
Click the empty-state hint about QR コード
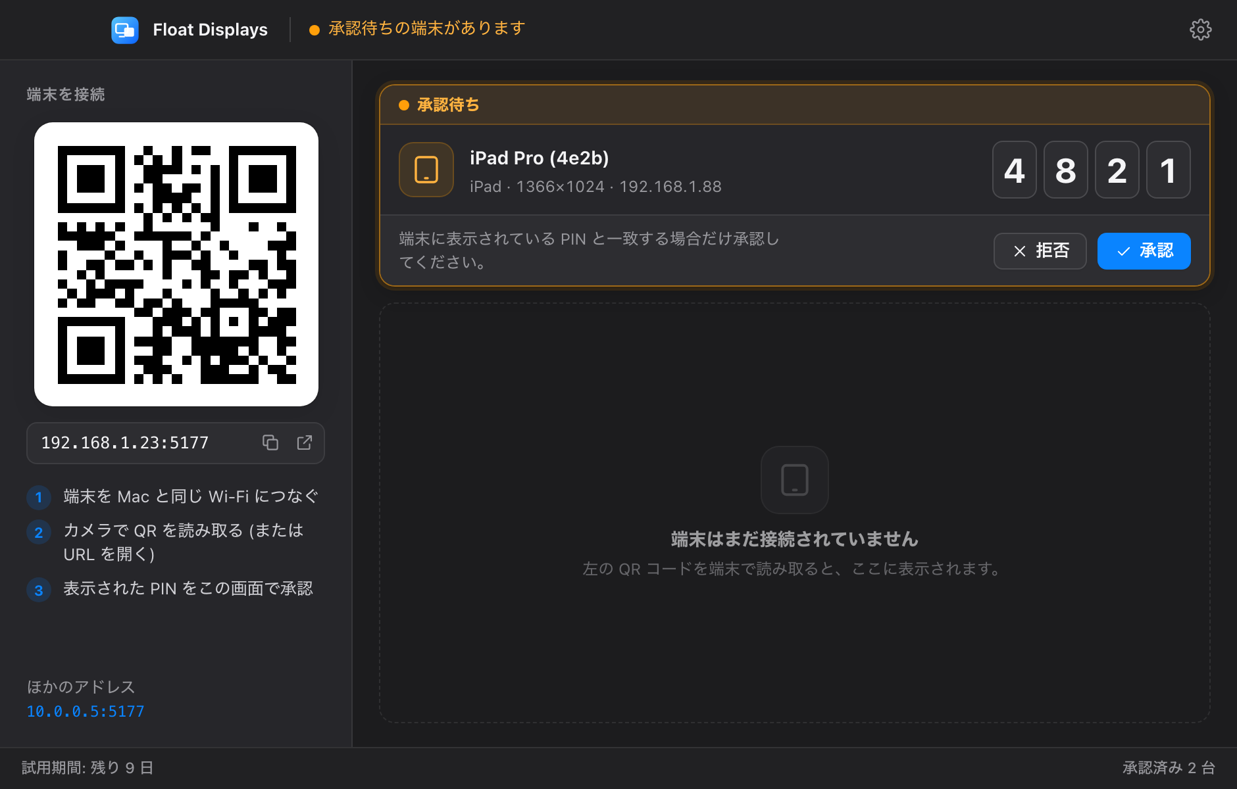tap(792, 569)
